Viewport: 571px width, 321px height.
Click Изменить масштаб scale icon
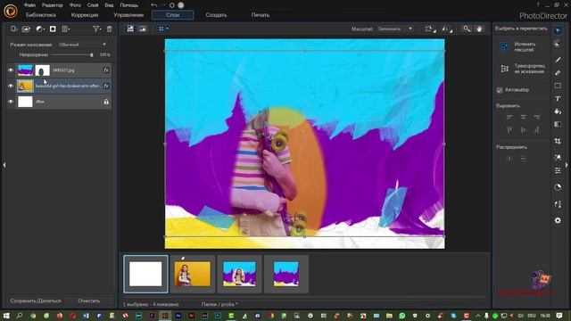pos(504,47)
